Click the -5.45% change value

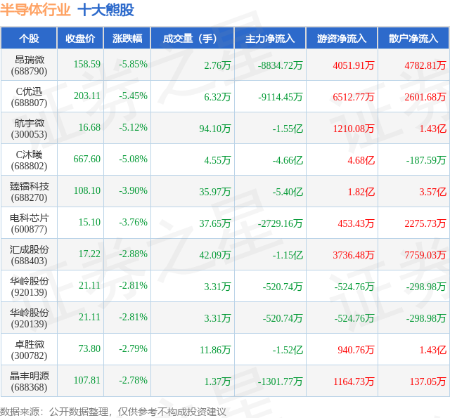pos(133,96)
